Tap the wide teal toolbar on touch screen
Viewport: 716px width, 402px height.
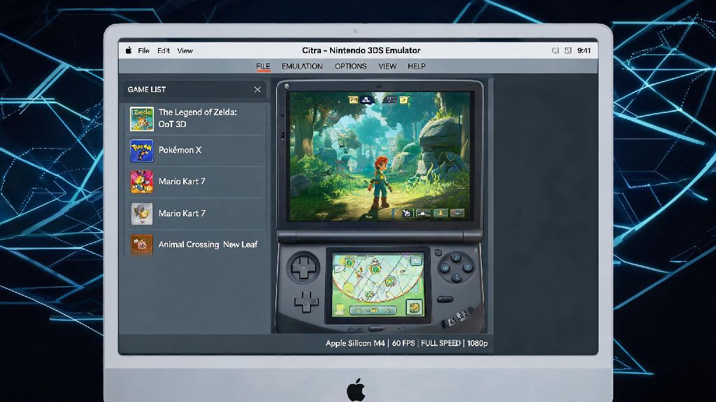373,311
